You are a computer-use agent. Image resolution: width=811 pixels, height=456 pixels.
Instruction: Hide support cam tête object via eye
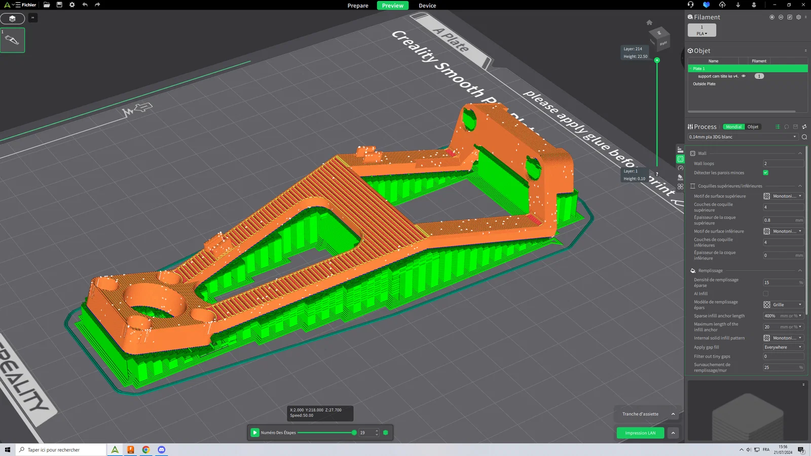click(x=744, y=76)
